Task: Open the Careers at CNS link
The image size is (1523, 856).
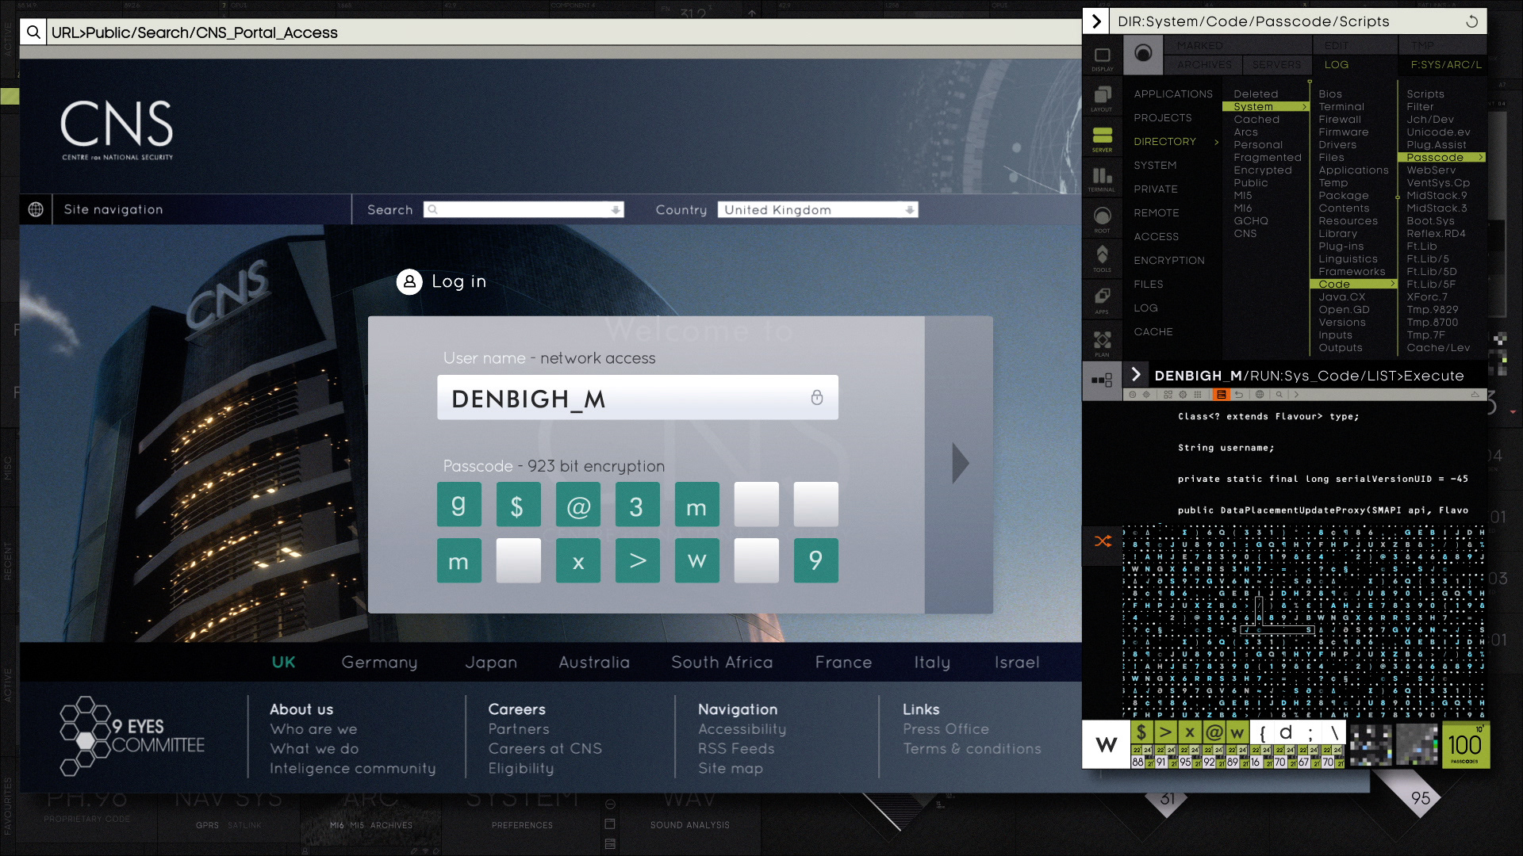Action: [545, 749]
